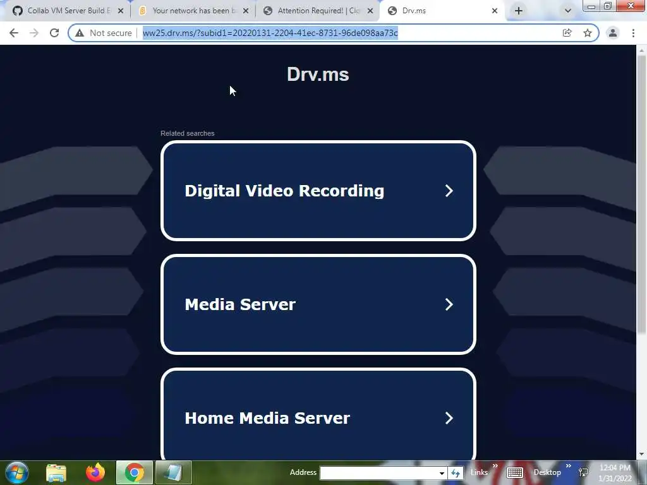Click the forward navigation arrow

(x=34, y=33)
